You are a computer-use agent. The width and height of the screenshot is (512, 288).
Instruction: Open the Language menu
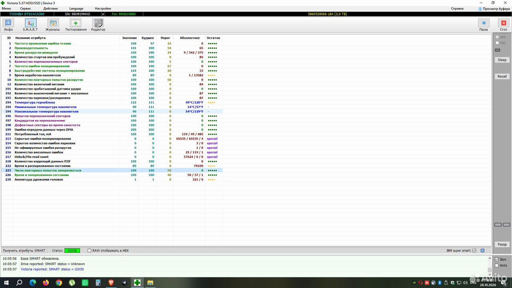(76, 8)
